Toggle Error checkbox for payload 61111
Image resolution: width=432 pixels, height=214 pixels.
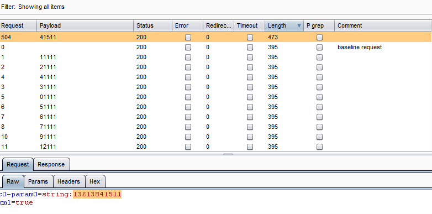click(188, 117)
